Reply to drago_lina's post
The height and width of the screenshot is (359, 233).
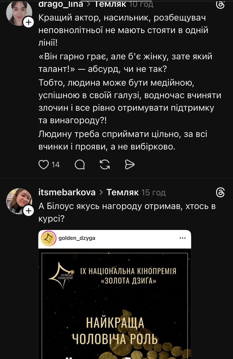coord(80,165)
